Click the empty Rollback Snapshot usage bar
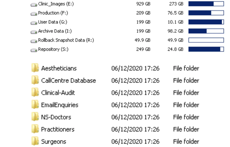The width and height of the screenshot is (230, 147). click(206, 40)
